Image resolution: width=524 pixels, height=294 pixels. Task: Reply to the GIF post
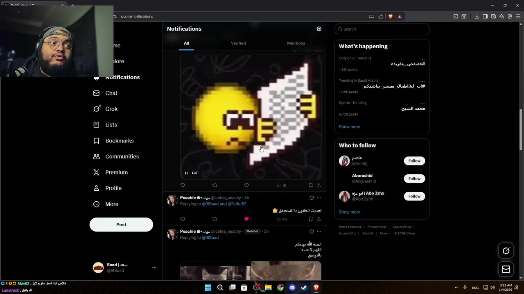coord(183,185)
